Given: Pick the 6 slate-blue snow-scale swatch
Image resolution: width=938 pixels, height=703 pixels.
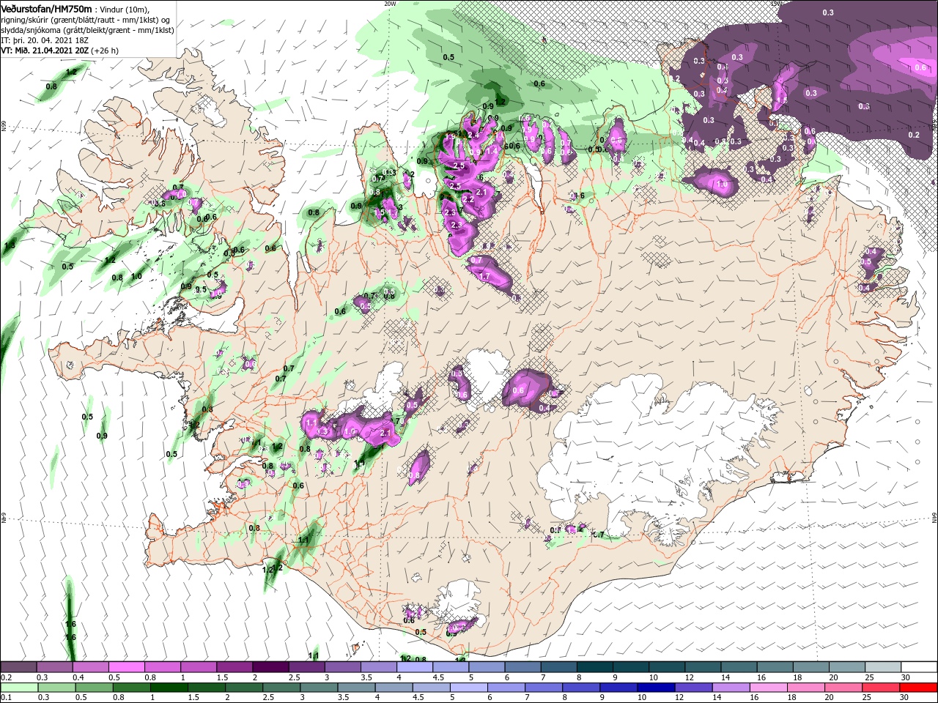Looking at the screenshot, I should (x=522, y=667).
